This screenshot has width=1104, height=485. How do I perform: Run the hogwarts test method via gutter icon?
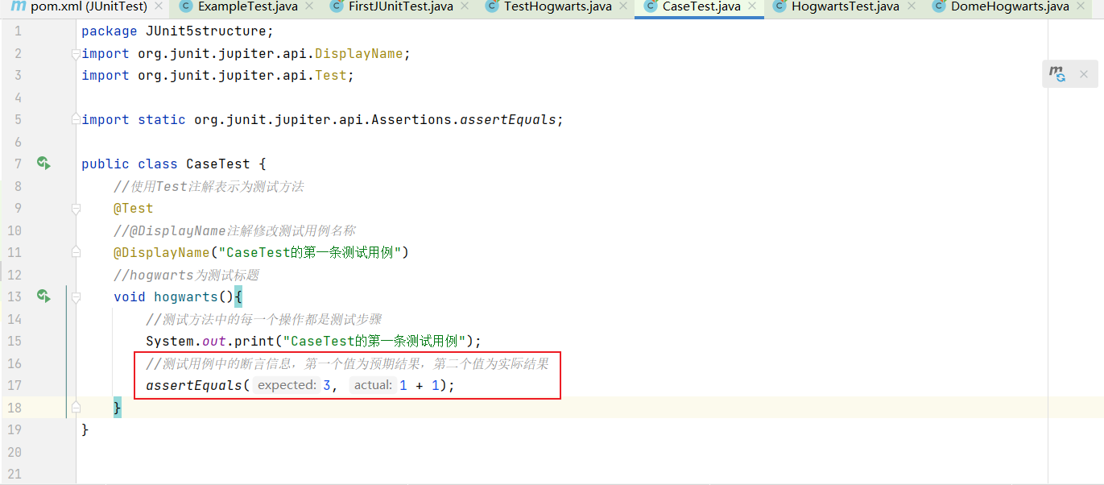43,296
